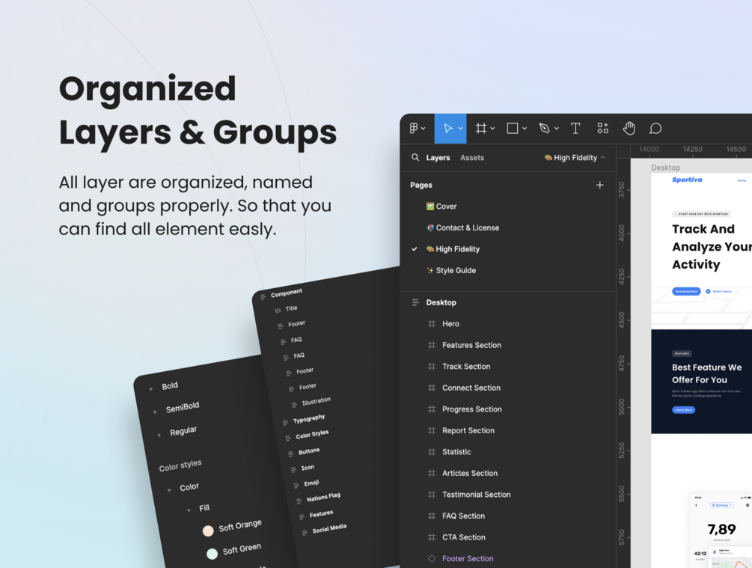Expand the Bold text style group
Screen dimensions: 752x568
[x=151, y=389]
